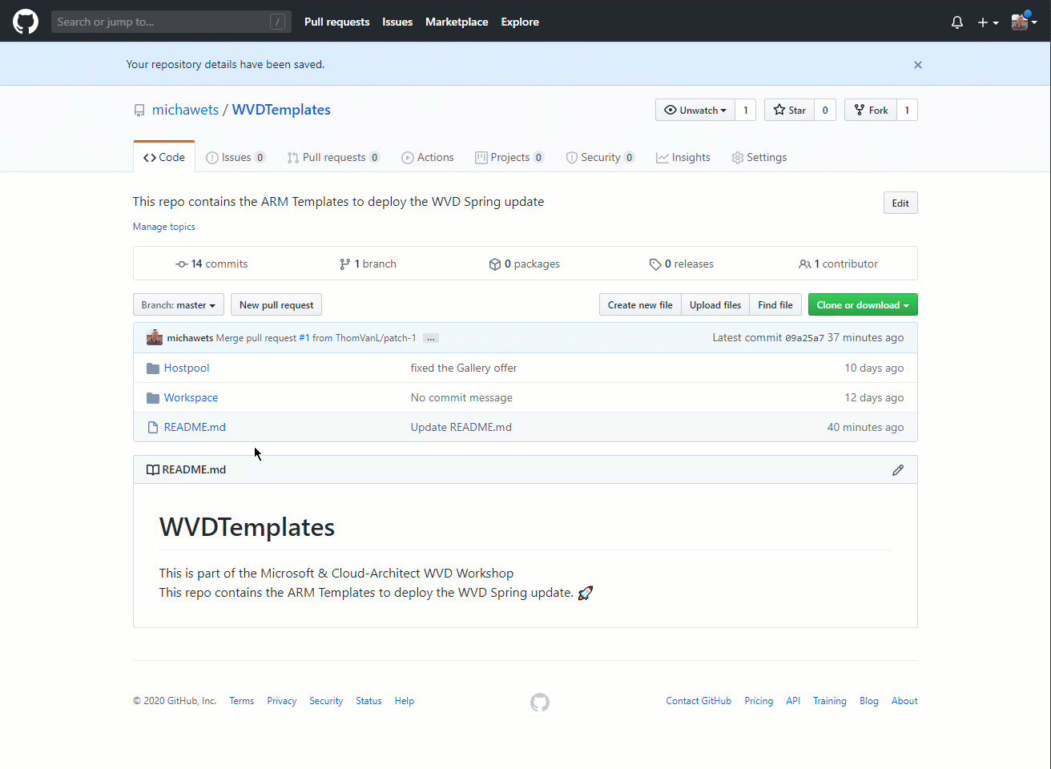Open latest commit hash 09a25a7
Screen dimensions: 1051x769
[804, 338]
